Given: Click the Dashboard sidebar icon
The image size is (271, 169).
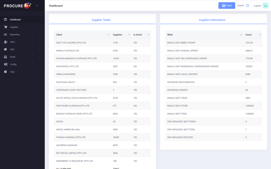Looking at the screenshot, I should click(x=5, y=20).
